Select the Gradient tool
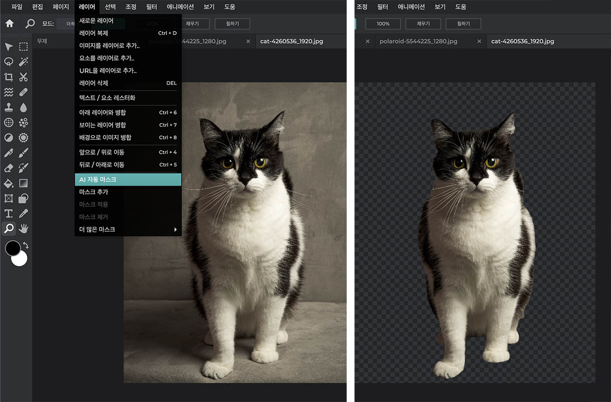This screenshot has height=402, width=611. click(x=23, y=183)
